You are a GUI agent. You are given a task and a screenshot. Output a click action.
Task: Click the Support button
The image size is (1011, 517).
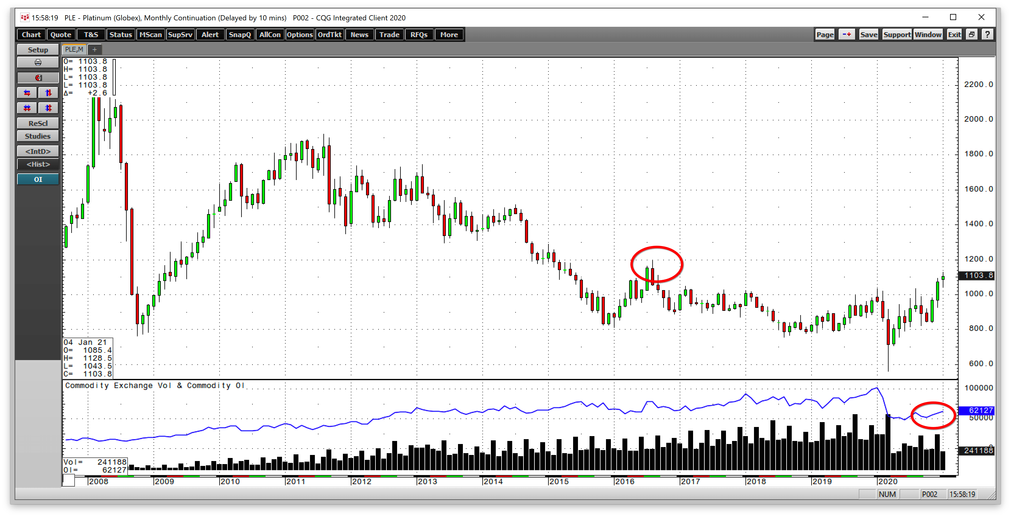click(x=897, y=34)
